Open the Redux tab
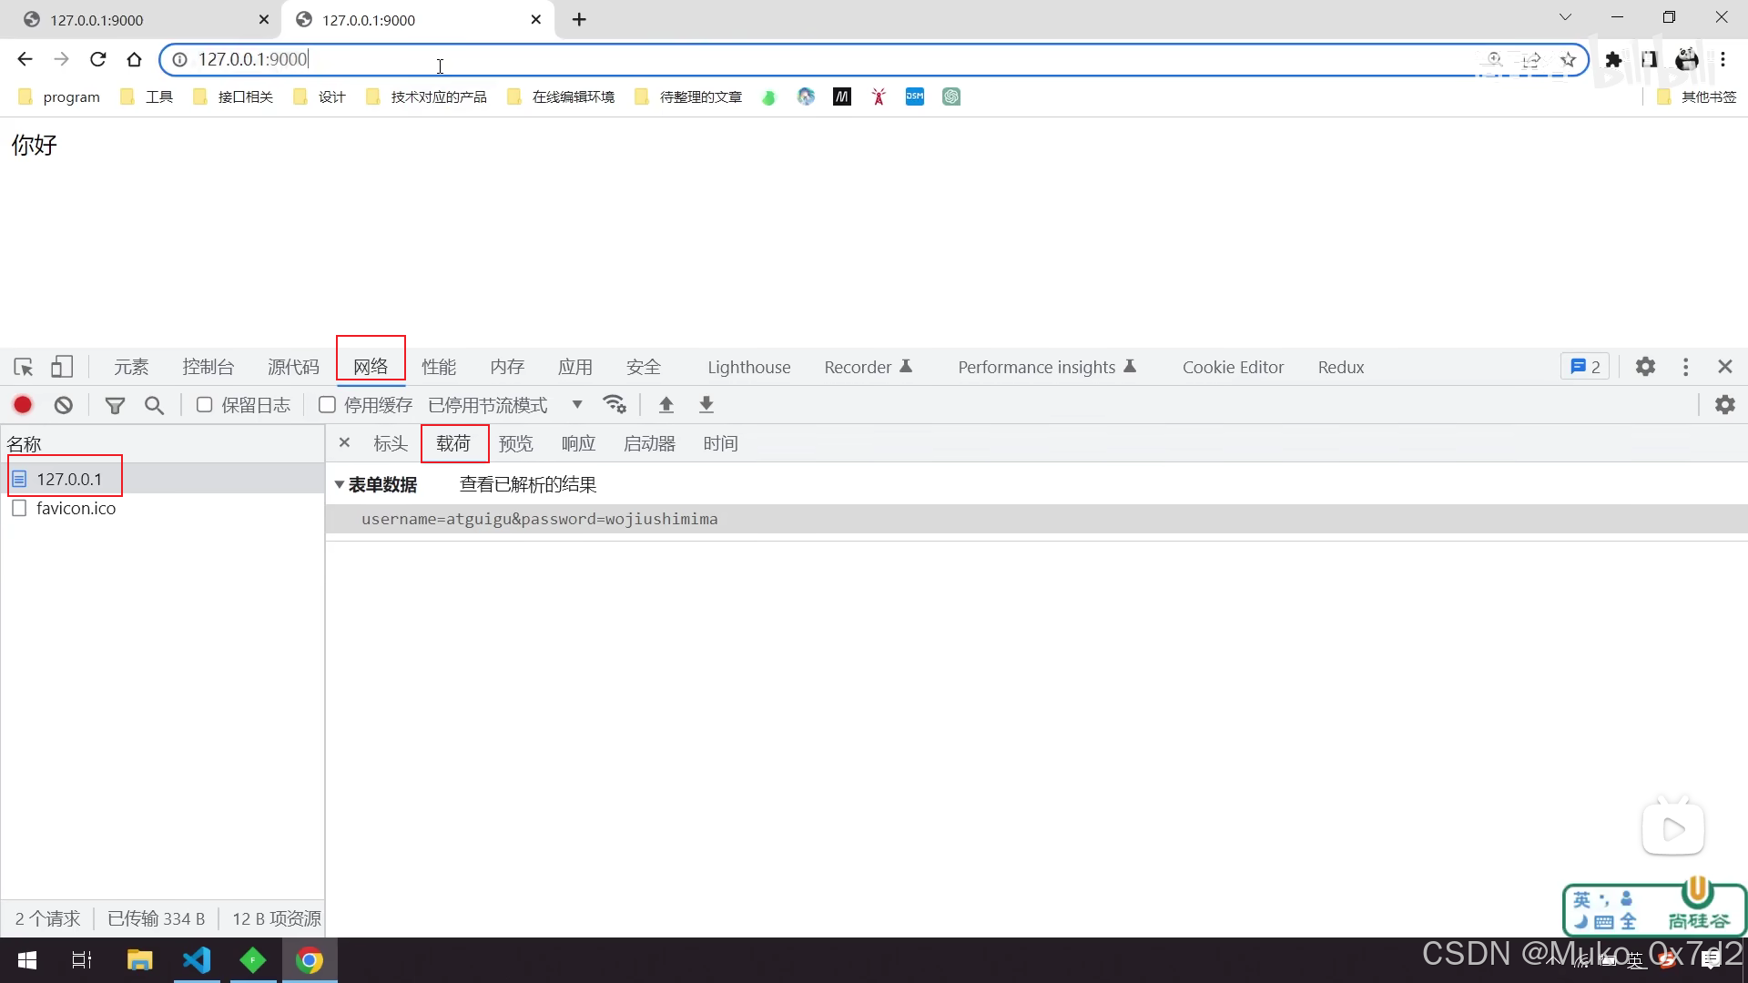Viewport: 1748px width, 983px height. tap(1341, 367)
